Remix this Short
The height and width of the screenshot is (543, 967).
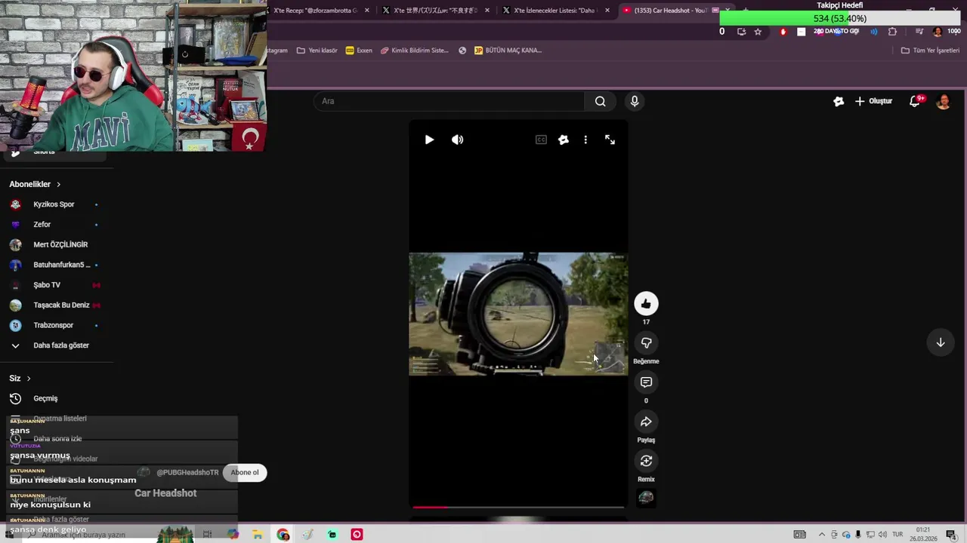pyautogui.click(x=646, y=461)
